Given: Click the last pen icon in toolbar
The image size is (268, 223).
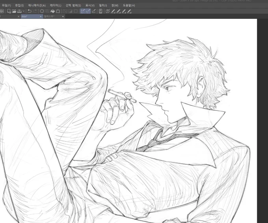Looking at the screenshot, I should coord(129,11).
